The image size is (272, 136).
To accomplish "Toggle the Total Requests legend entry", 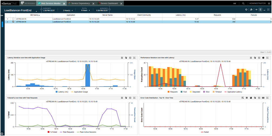I will click(x=67, y=132).
